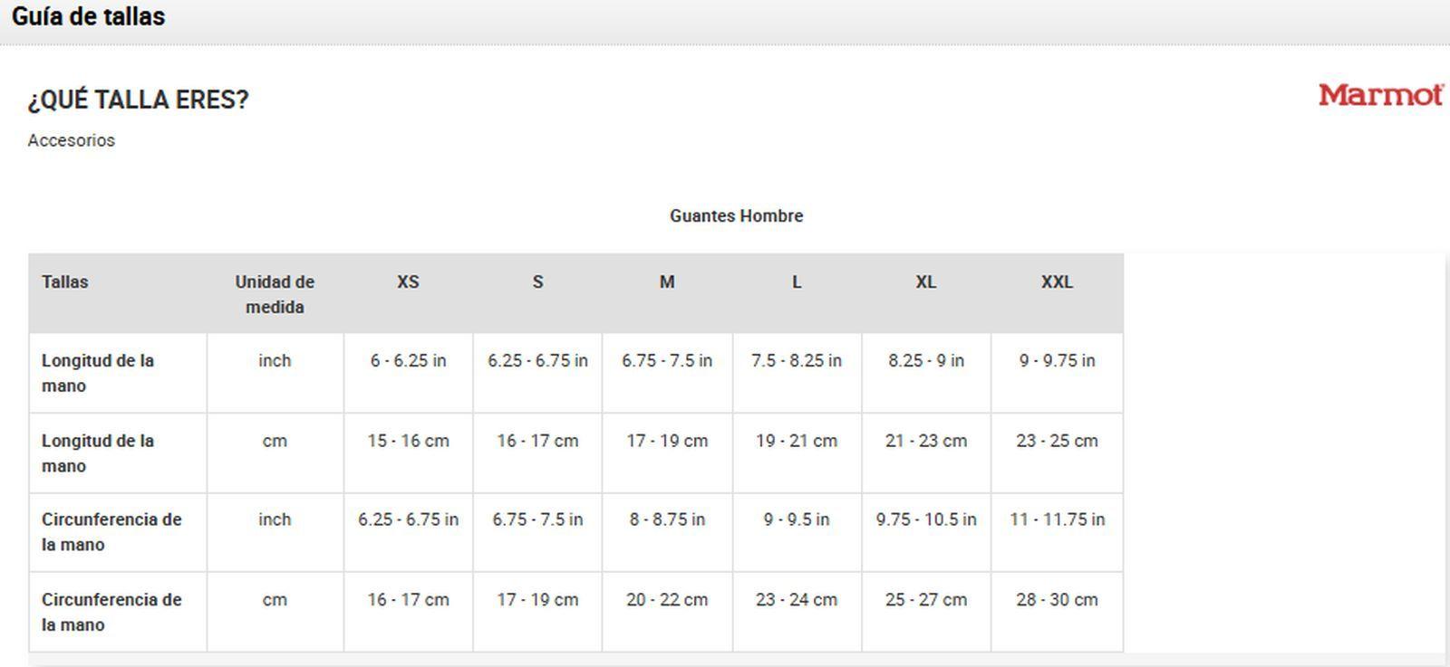Click the Tallas column header
1450x667 pixels.
pyautogui.click(x=65, y=282)
